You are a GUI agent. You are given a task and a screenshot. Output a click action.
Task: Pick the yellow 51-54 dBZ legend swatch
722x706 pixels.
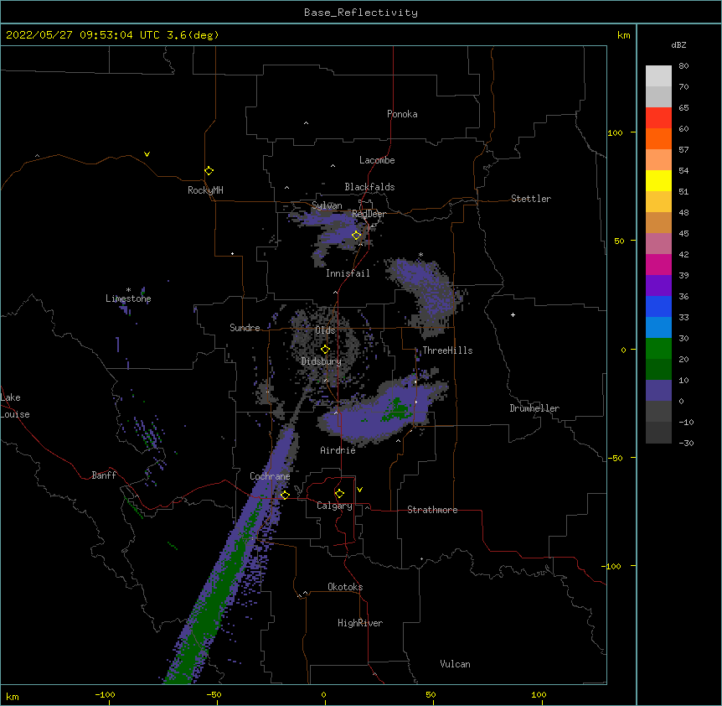(x=658, y=181)
